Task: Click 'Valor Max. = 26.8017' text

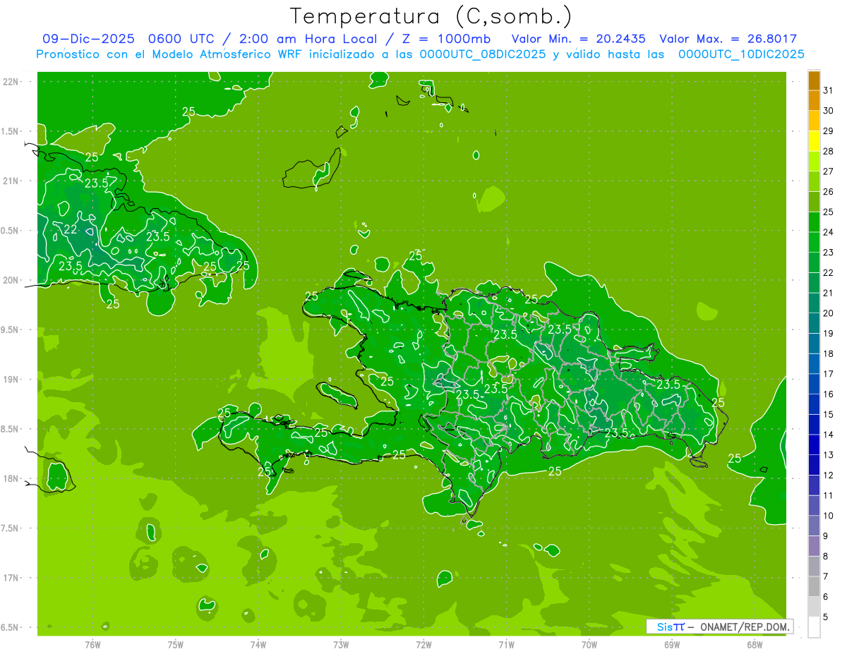Action: coord(727,39)
